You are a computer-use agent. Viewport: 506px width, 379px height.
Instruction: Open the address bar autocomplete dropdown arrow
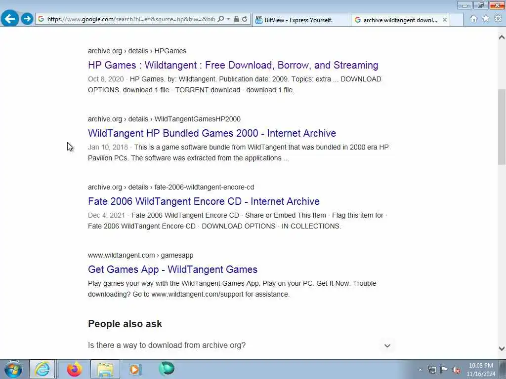pos(228,19)
